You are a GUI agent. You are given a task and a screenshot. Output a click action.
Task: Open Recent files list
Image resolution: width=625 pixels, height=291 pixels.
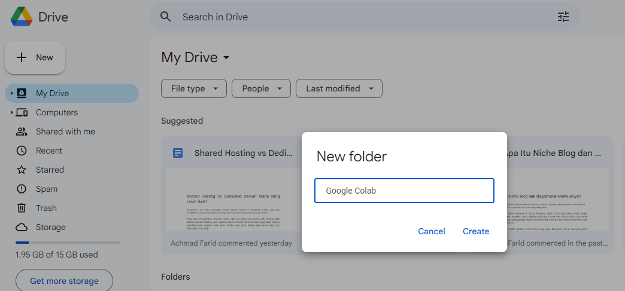[x=49, y=151]
